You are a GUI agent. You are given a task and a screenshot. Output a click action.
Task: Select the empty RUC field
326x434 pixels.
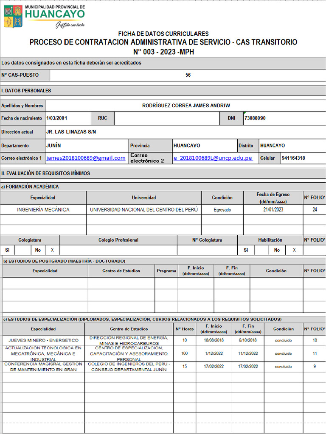click(x=167, y=118)
